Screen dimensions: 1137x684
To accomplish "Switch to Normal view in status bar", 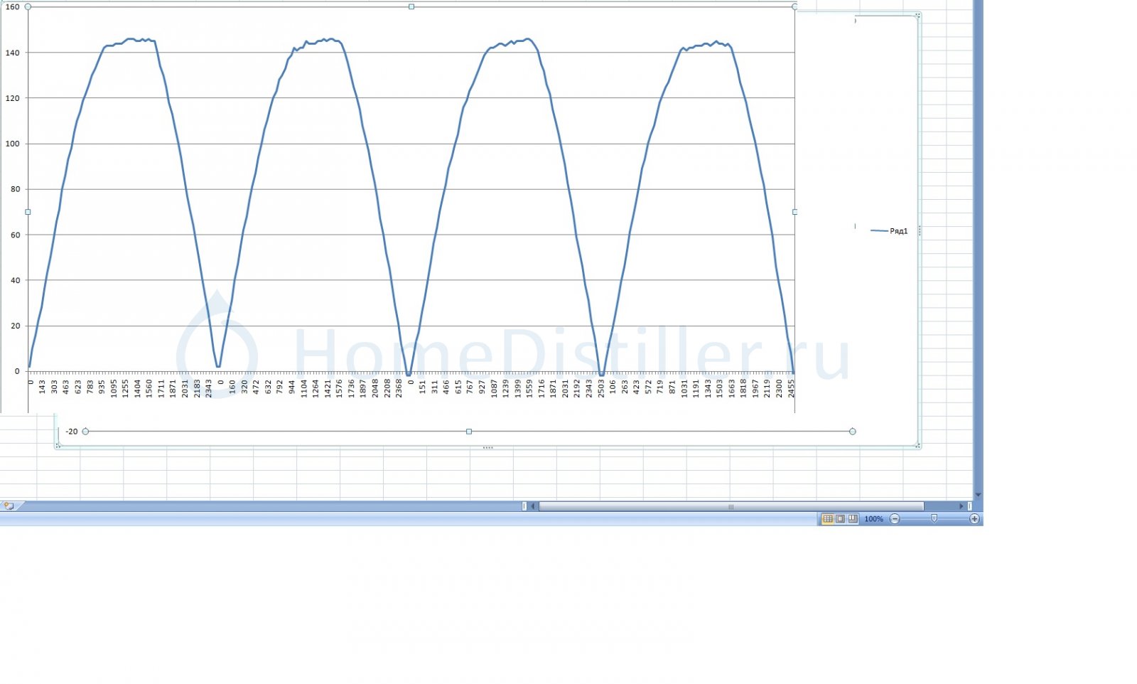I will [827, 519].
